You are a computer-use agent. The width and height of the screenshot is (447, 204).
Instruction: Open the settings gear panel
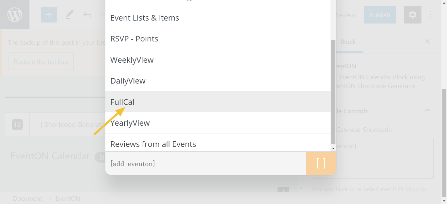(412, 15)
